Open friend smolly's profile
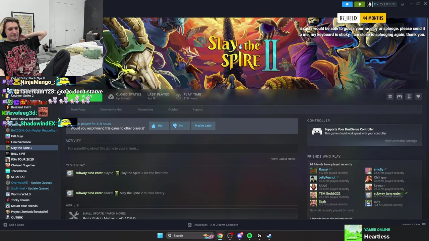Viewport: 429px width, 241px height. tap(379, 169)
